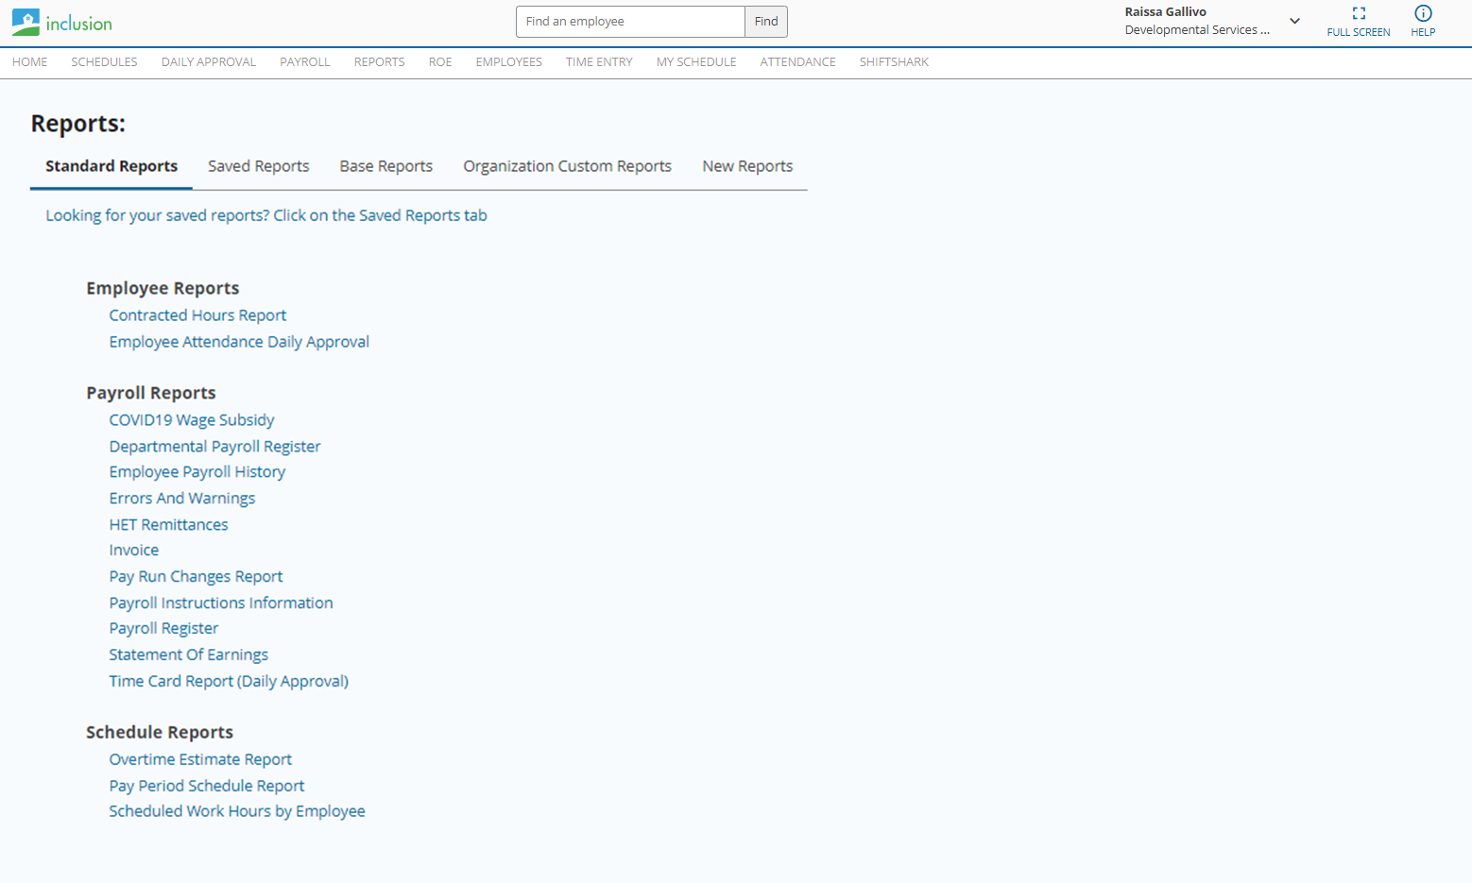Open the ROE menu

click(x=440, y=62)
